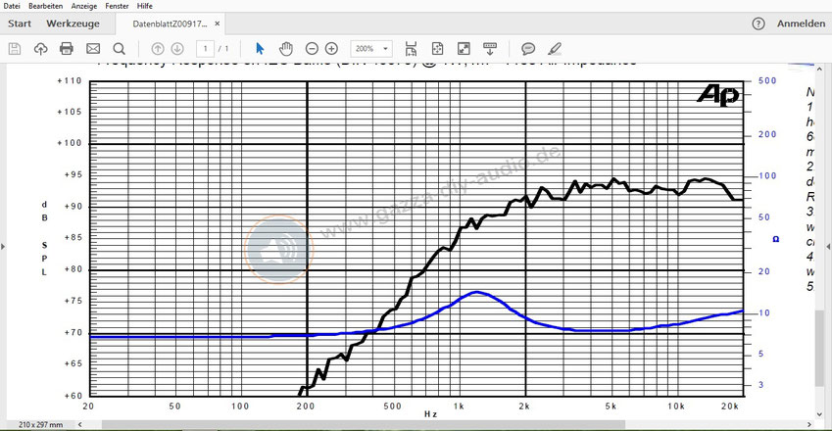Click the fit-width scrolling icon
This screenshot has width=832, height=431.
coord(411,49)
